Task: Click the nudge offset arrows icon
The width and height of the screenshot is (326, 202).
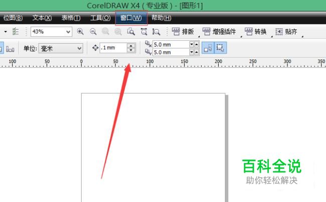Action: click(95, 48)
